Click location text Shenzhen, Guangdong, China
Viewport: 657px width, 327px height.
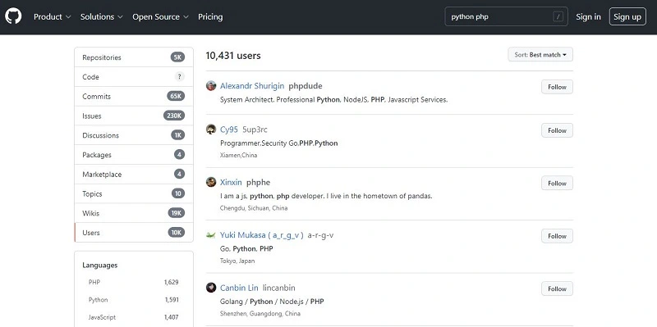tap(260, 314)
